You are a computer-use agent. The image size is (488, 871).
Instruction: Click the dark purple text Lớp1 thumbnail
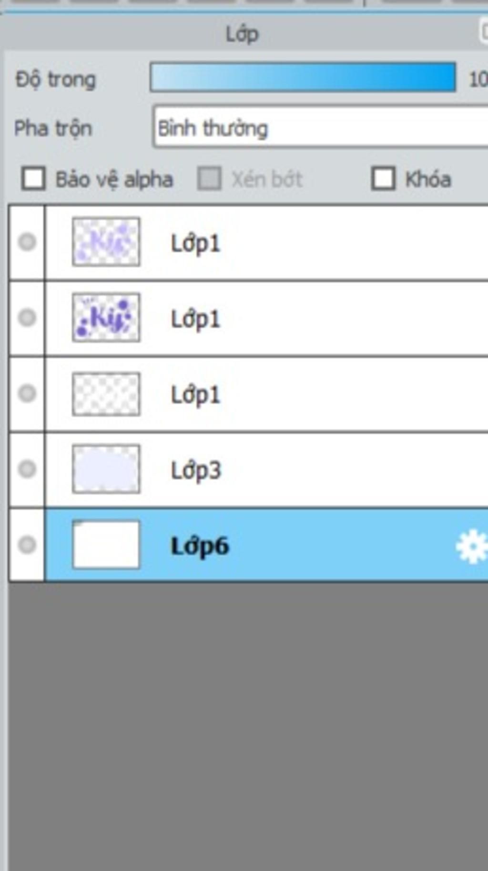pyautogui.click(x=106, y=317)
